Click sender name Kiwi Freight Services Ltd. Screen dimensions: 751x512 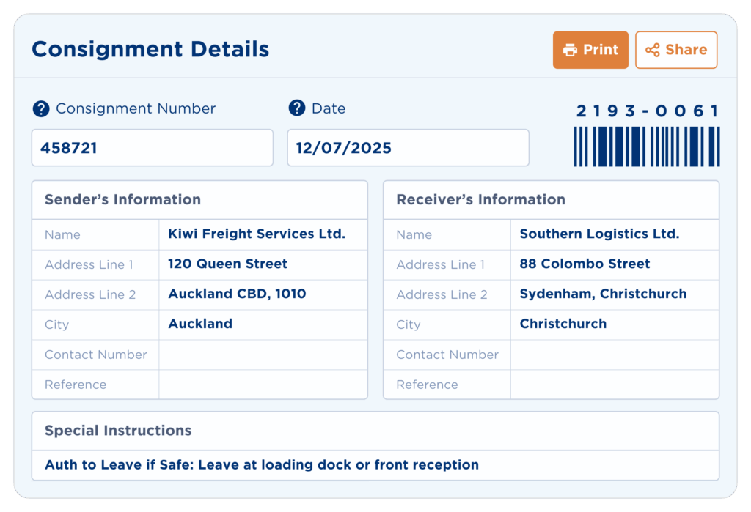coord(257,234)
